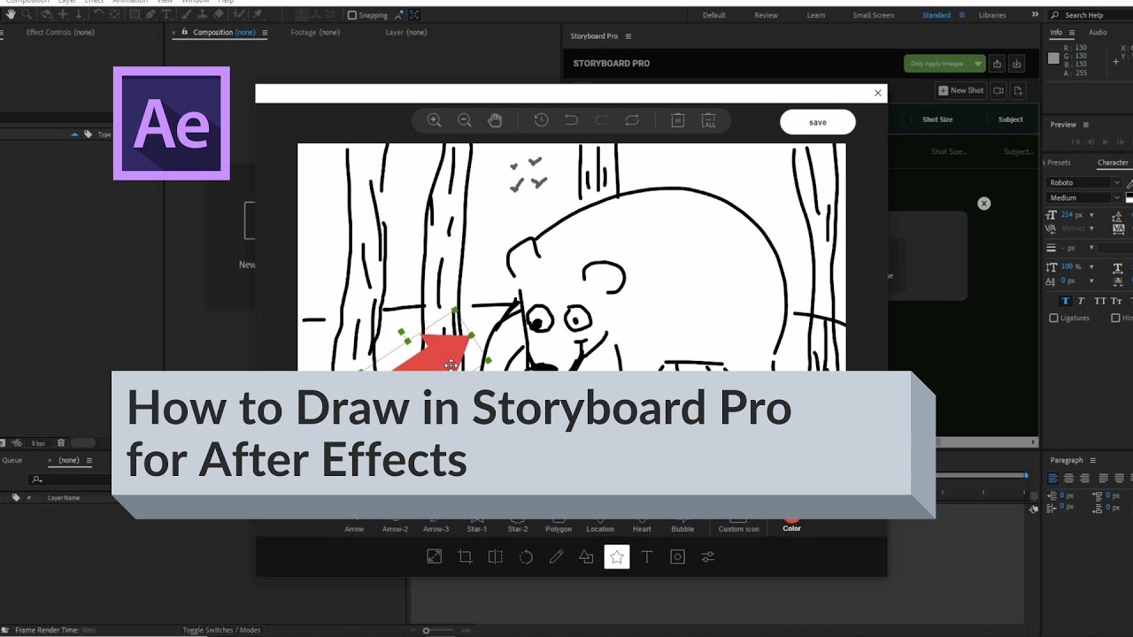Select the Shape tool in editor
The width and height of the screenshot is (1133, 637).
tap(586, 556)
